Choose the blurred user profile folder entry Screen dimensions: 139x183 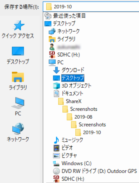click(65, 47)
